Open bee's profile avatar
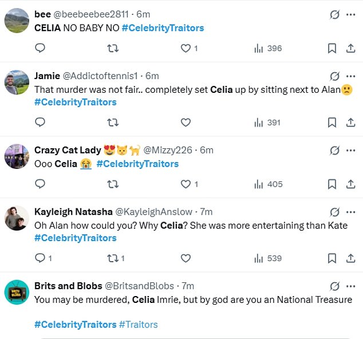Screen dimensions: 363x339 [17, 21]
